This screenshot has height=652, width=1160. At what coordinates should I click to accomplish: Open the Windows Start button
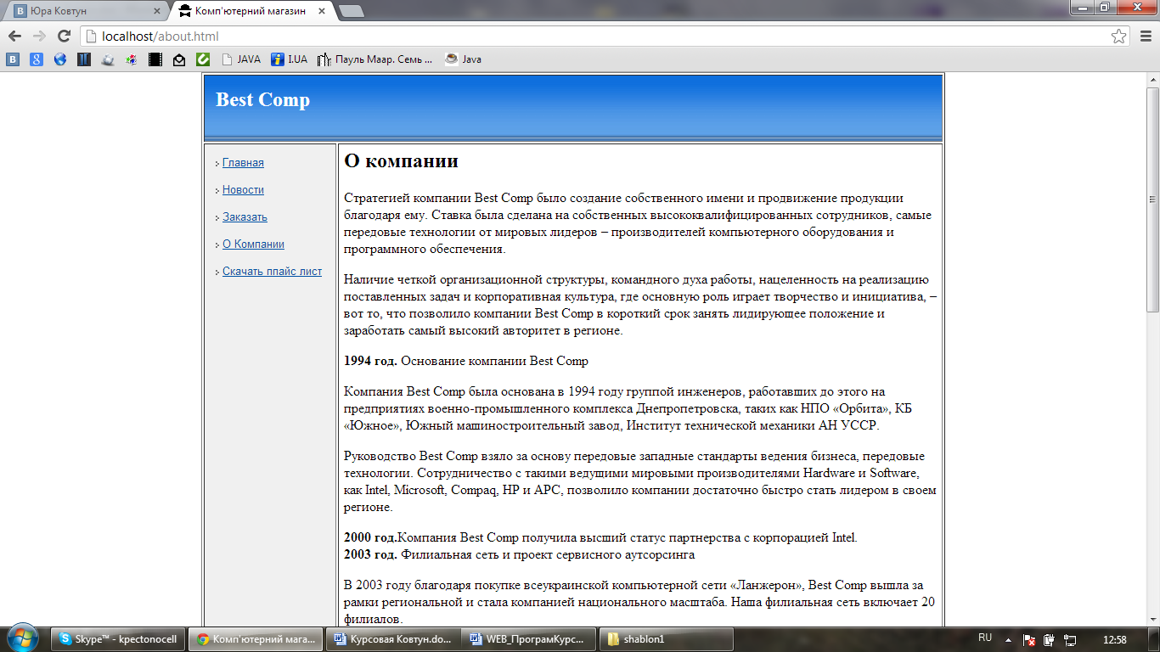point(22,638)
